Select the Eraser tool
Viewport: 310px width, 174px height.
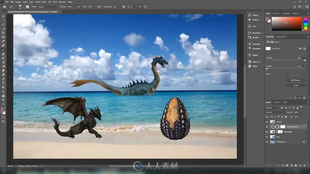pos(3,62)
